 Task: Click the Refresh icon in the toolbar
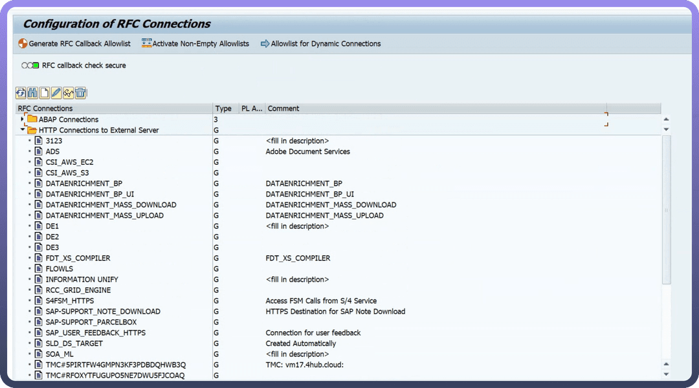pos(21,93)
